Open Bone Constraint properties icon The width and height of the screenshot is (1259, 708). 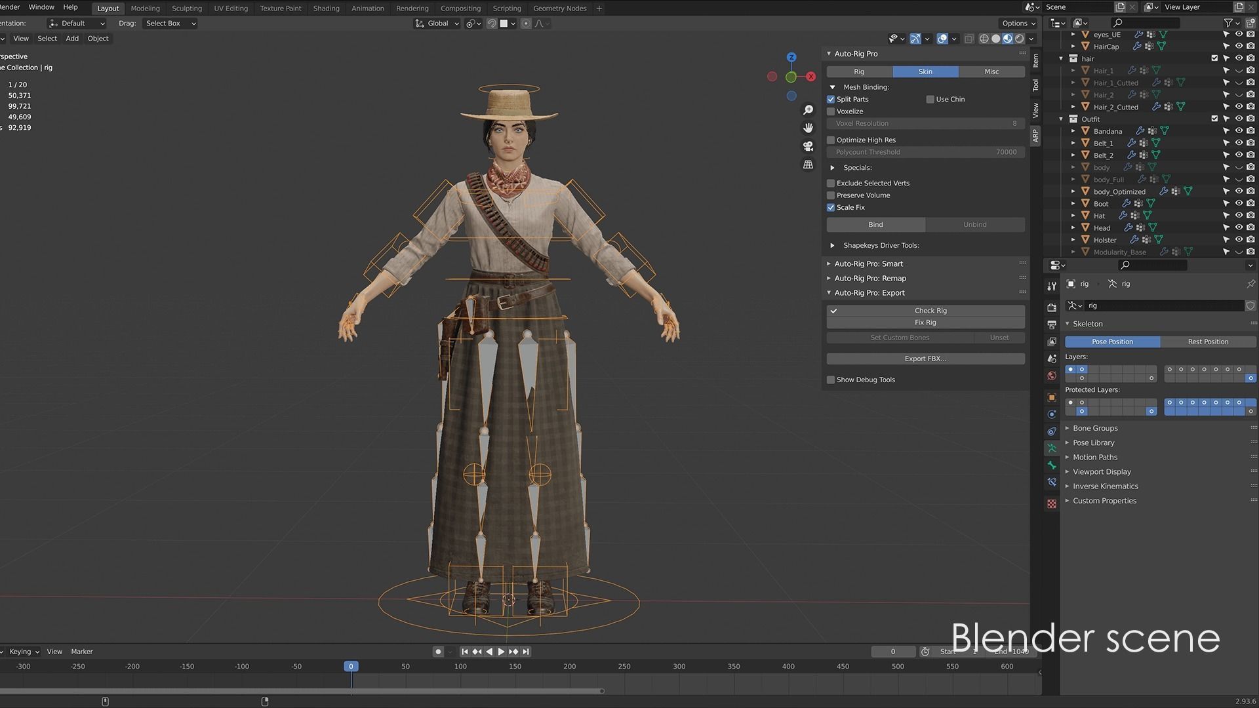click(1052, 482)
